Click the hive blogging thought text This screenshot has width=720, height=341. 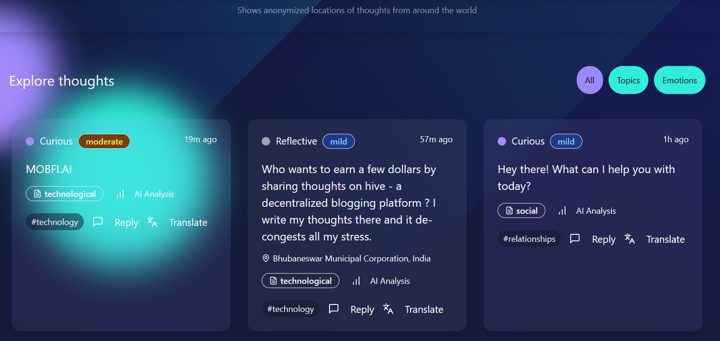pyautogui.click(x=349, y=203)
